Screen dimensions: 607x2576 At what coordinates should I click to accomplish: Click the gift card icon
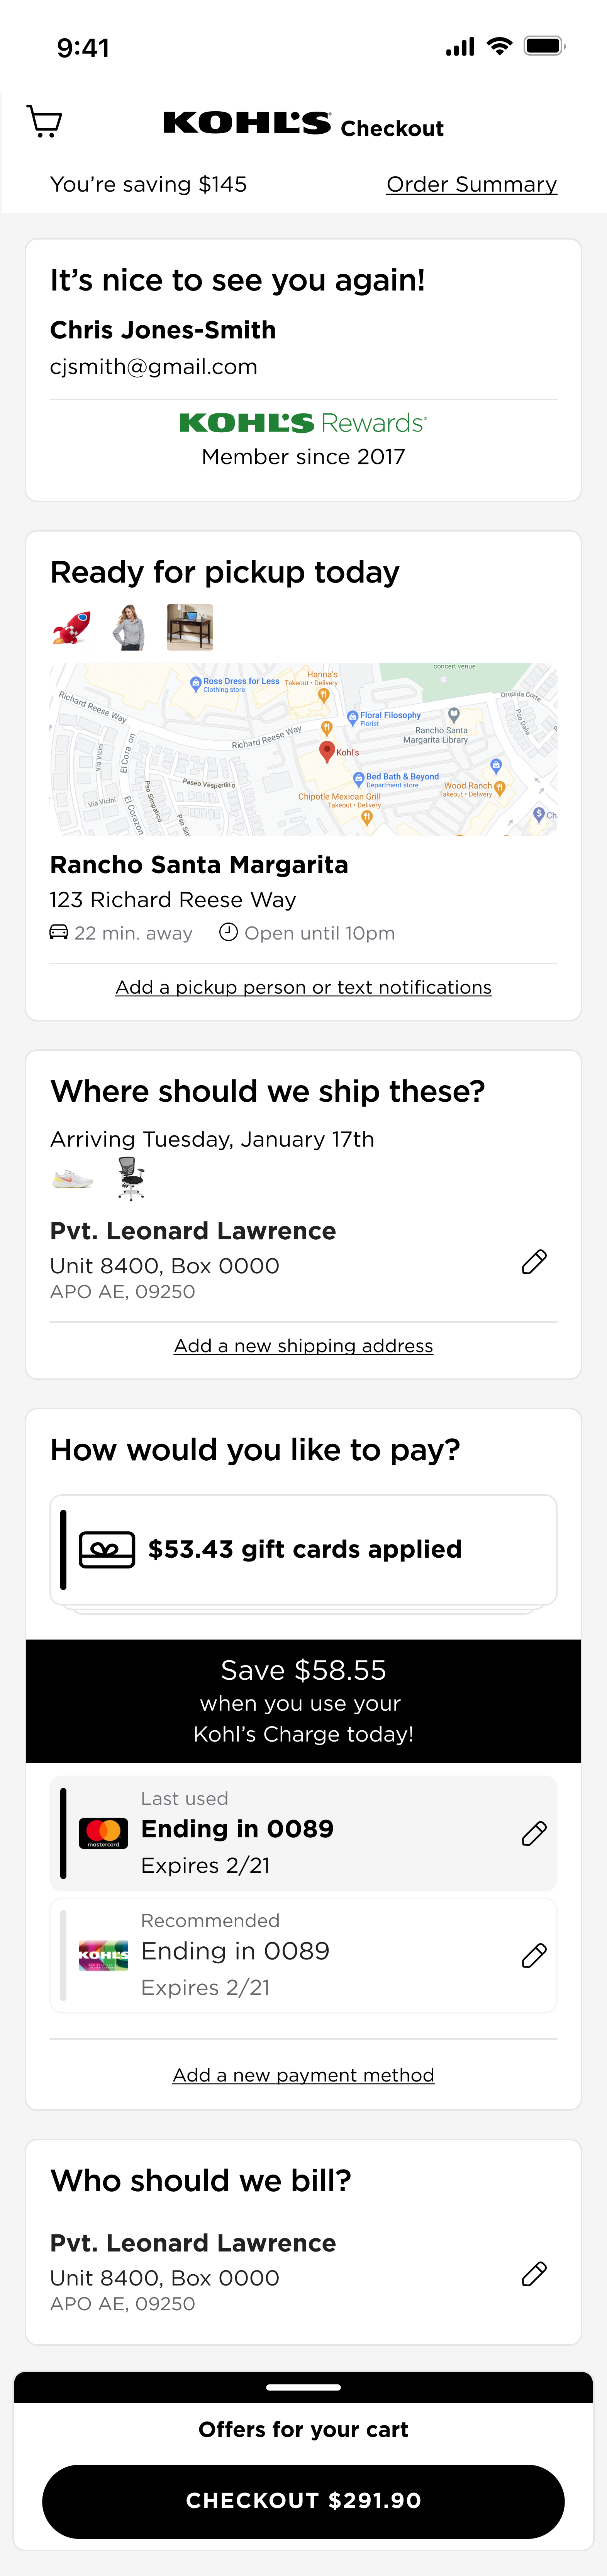[x=107, y=1549]
